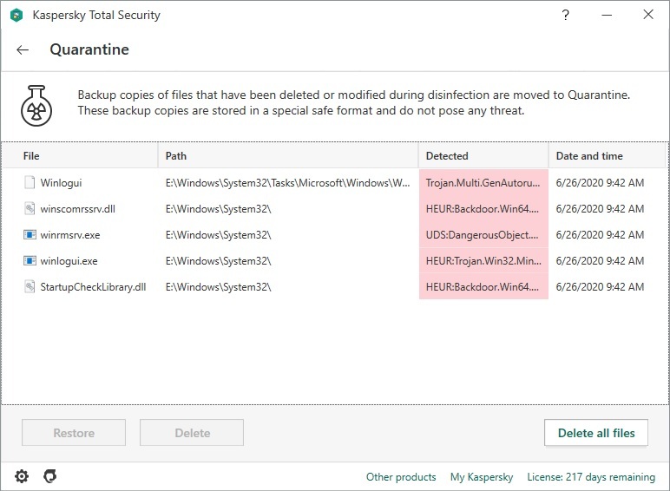Open the My Kaspersky link
Screen dimensions: 670x491
pos(482,477)
